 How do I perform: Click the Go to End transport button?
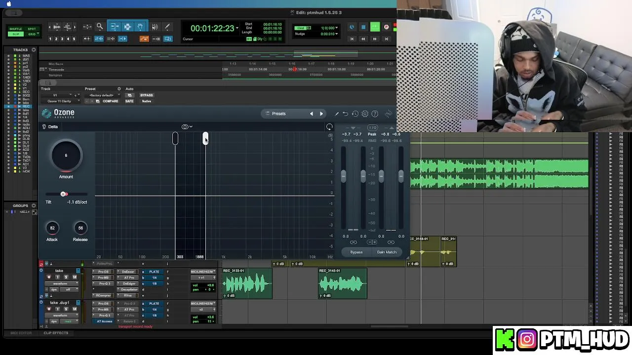point(386,38)
